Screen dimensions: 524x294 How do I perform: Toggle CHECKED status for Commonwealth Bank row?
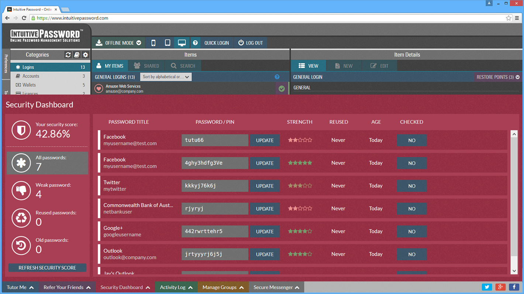[x=412, y=209]
